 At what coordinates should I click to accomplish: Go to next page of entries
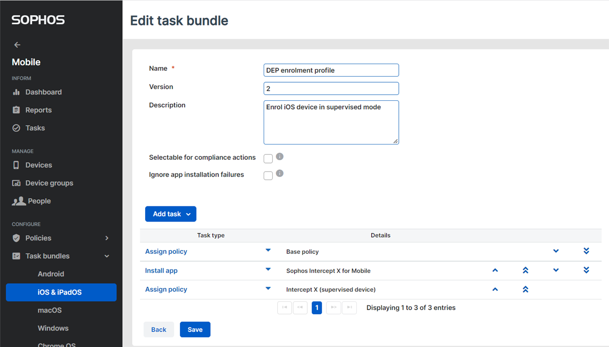click(x=334, y=308)
